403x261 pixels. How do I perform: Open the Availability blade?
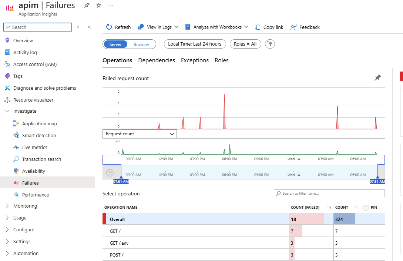(33, 171)
